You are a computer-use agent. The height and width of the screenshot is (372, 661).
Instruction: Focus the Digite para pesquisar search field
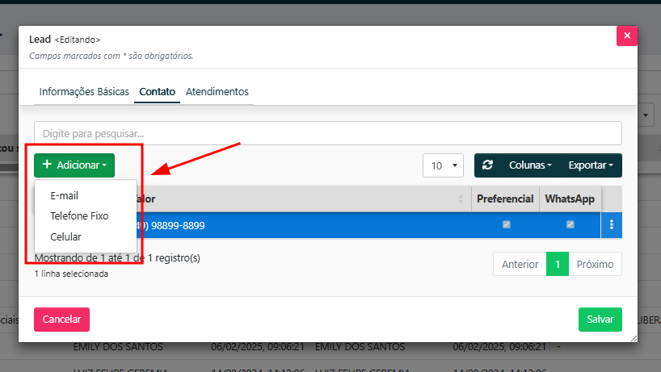point(327,133)
